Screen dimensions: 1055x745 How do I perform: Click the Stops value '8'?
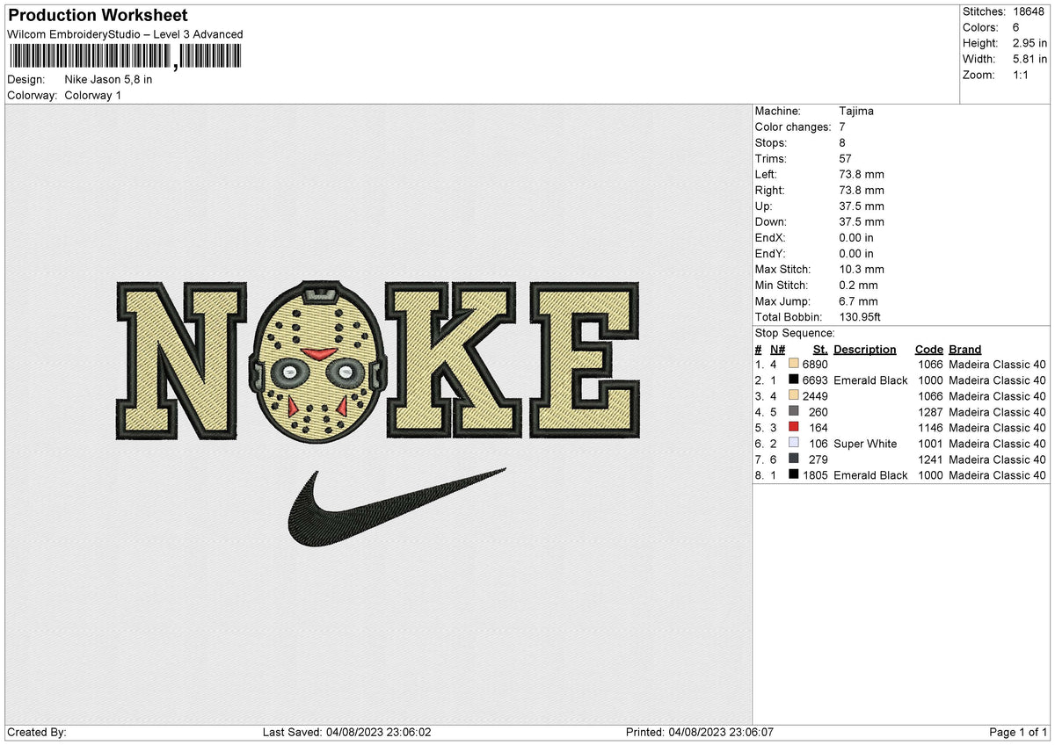[x=843, y=142]
